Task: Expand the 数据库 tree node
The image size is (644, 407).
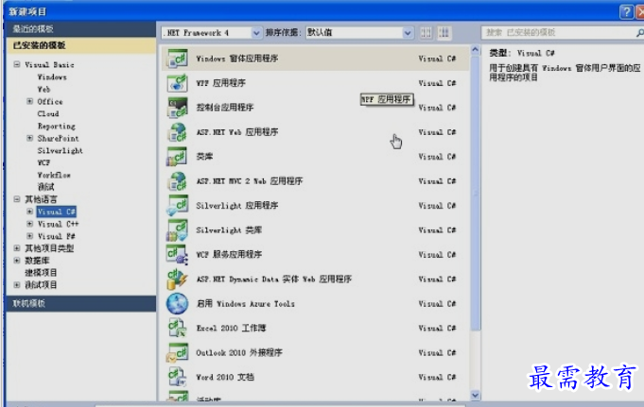Action: click(17, 261)
